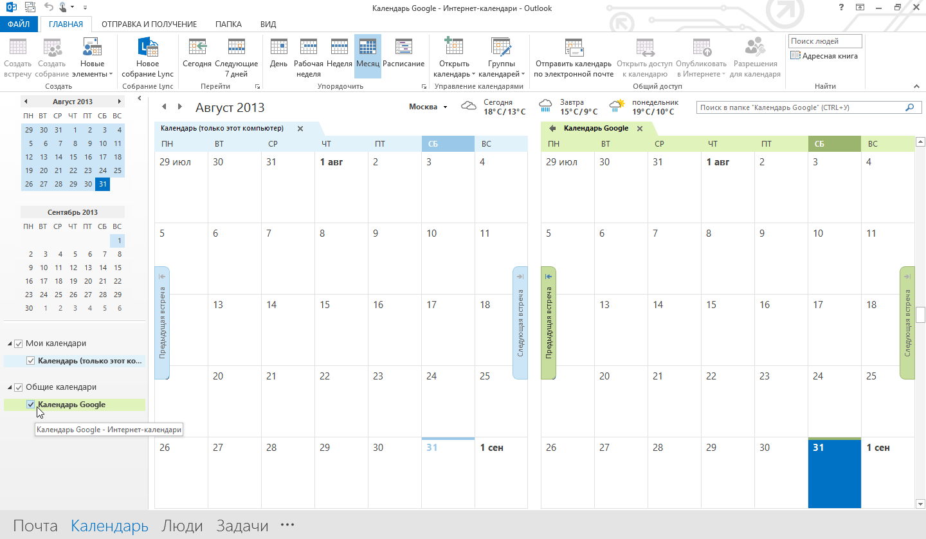Image resolution: width=926 pixels, height=539 pixels.
Task: Click the calendar scrollbar down arrow
Action: pyautogui.click(x=920, y=504)
